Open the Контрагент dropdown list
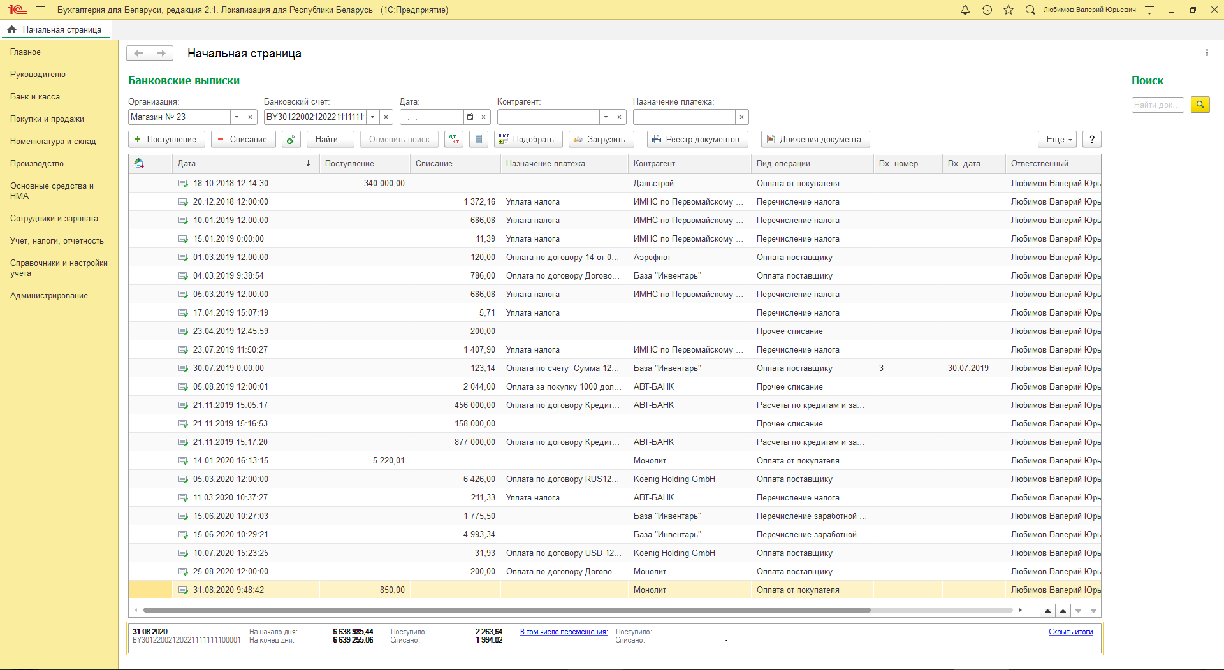Screen dimensions: 1224x670 [x=606, y=117]
